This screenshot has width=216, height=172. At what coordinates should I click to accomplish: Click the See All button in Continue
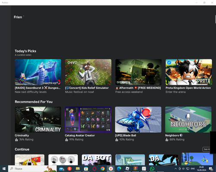click(206, 149)
